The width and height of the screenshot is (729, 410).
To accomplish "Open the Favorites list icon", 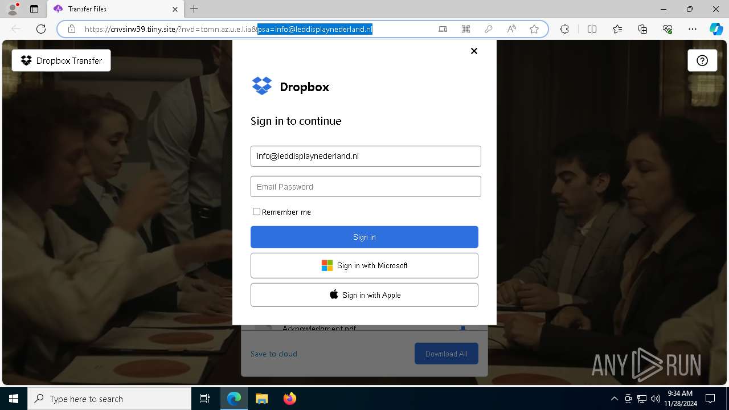I will [617, 29].
